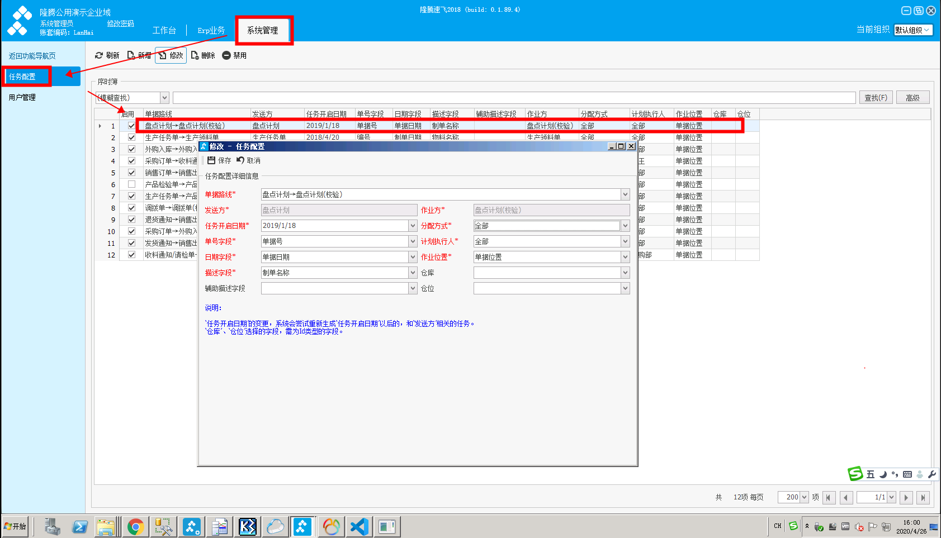Screen dimensions: 941x538
Task: Go to the previous page of results
Action: [847, 497]
